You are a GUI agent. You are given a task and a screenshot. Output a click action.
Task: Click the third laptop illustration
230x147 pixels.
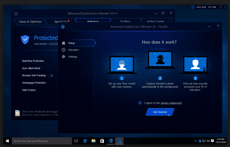[195, 65]
